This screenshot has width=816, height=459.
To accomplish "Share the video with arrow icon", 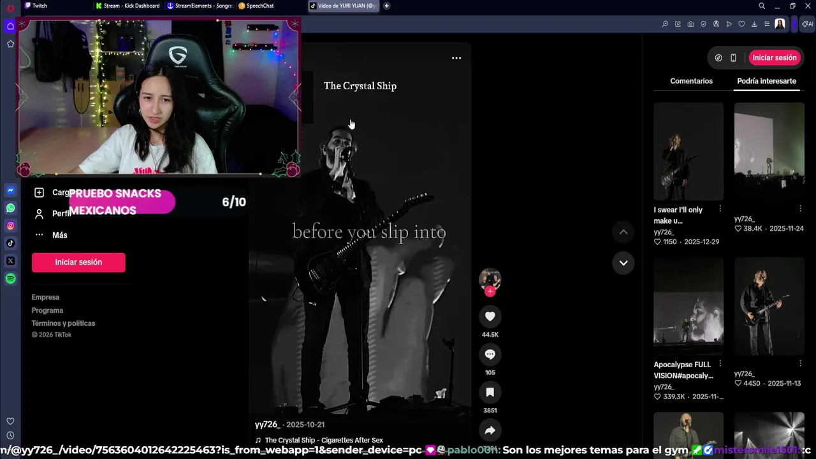I will click(490, 430).
